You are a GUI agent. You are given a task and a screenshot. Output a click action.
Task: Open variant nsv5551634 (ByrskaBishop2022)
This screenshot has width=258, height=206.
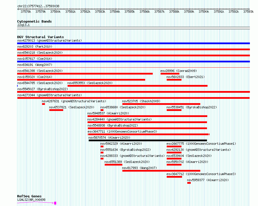pos(126,150)
